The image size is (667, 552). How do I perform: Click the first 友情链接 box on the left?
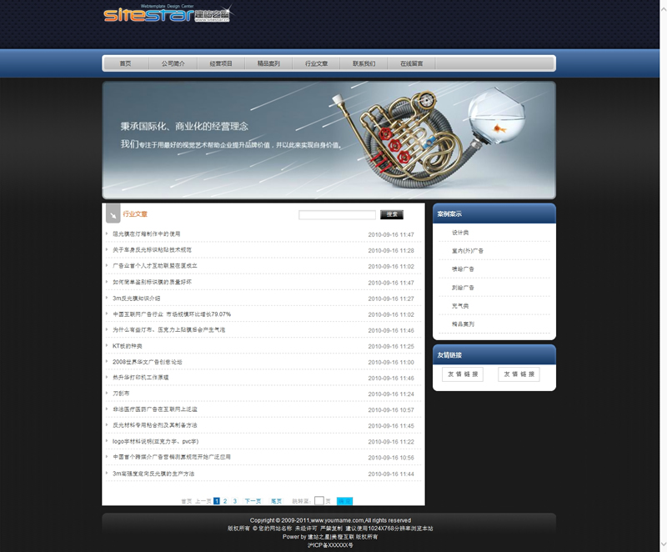(463, 374)
